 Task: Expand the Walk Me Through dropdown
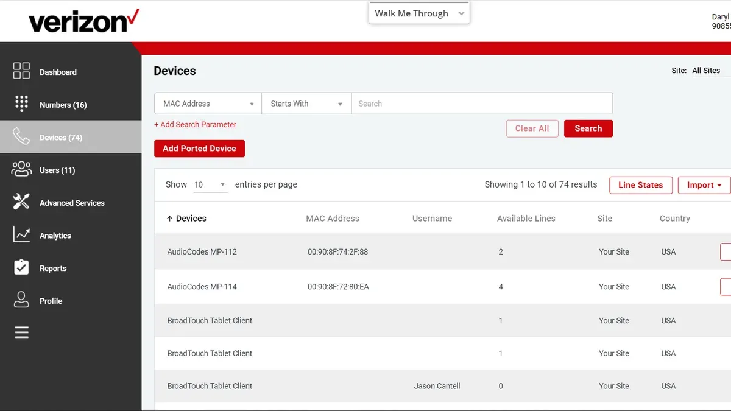pos(419,13)
